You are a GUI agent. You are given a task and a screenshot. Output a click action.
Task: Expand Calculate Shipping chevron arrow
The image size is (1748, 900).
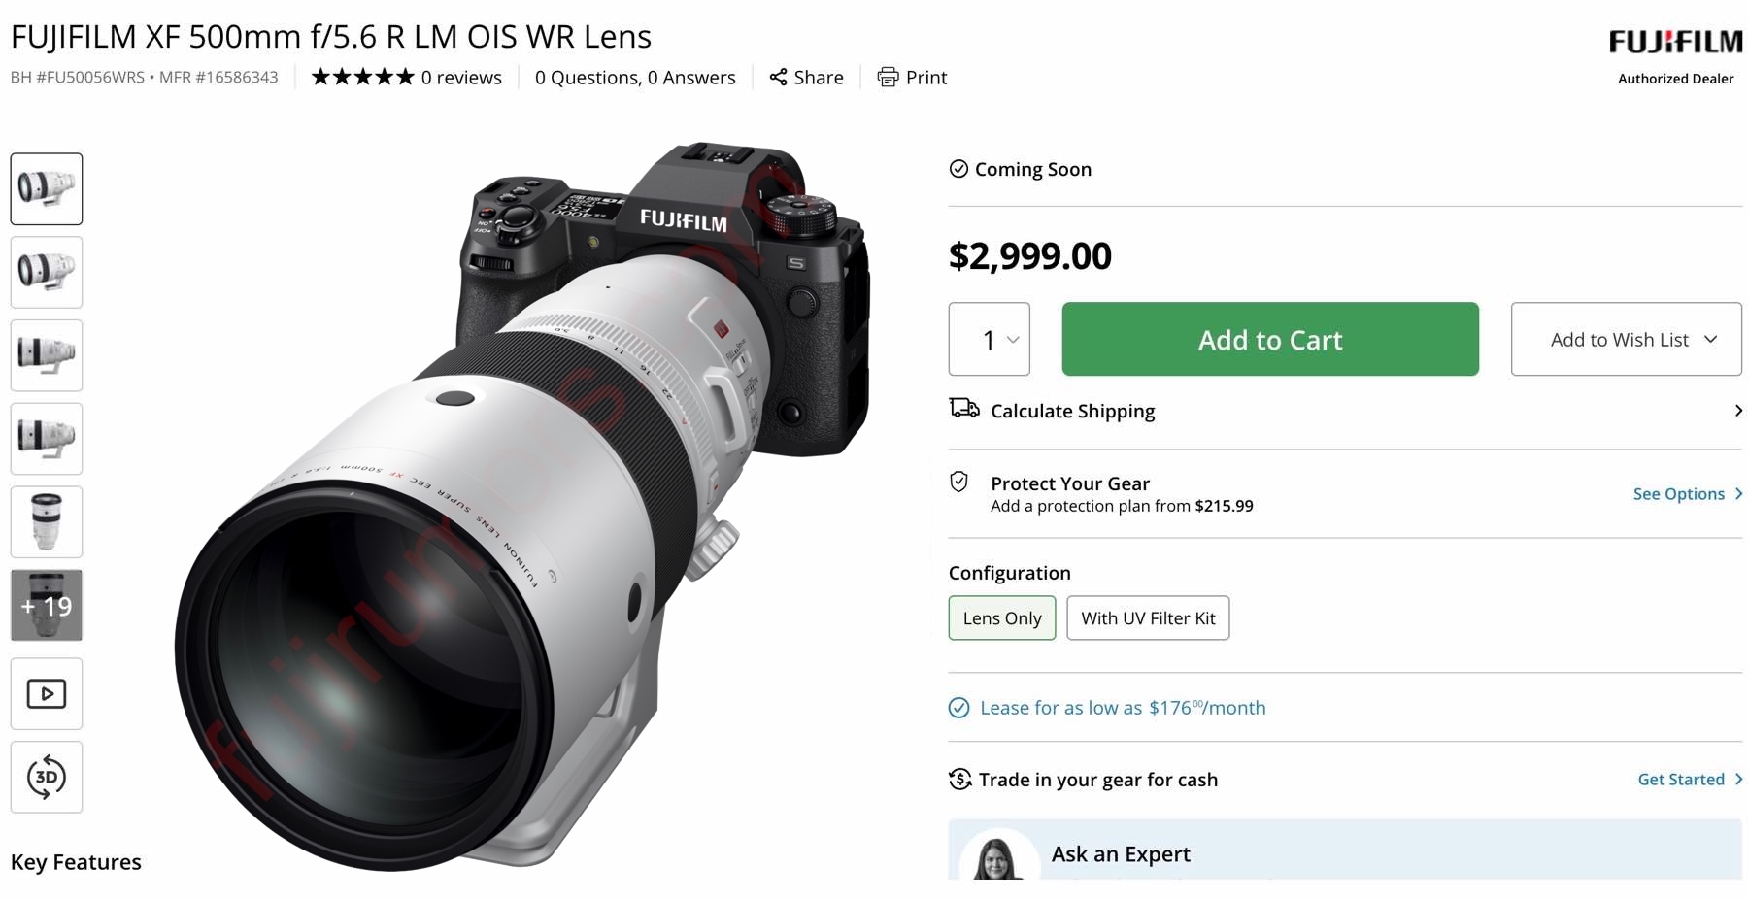(1737, 411)
